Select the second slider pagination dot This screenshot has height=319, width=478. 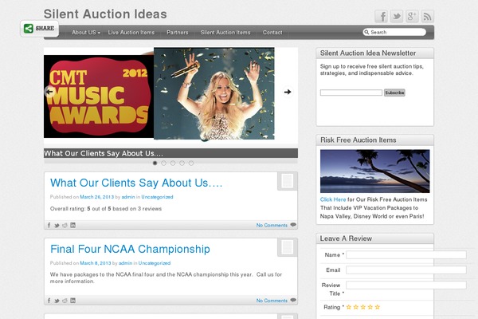coord(163,163)
